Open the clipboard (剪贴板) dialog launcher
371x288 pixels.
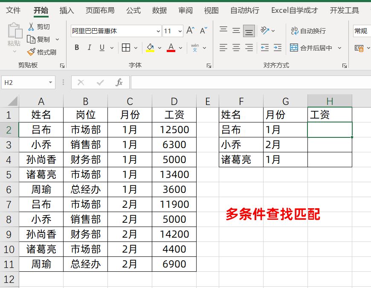[62, 66]
